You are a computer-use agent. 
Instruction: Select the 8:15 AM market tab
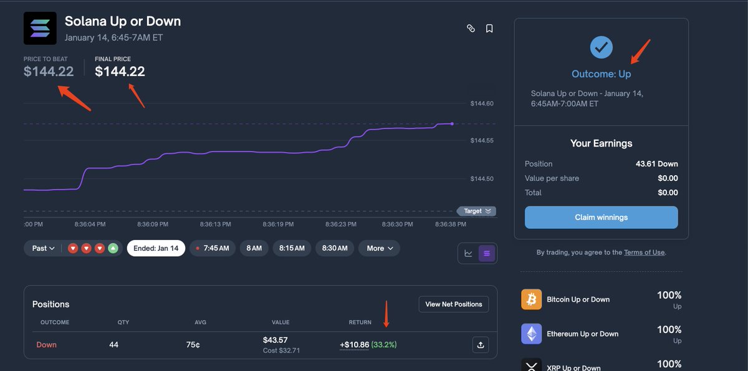point(292,248)
